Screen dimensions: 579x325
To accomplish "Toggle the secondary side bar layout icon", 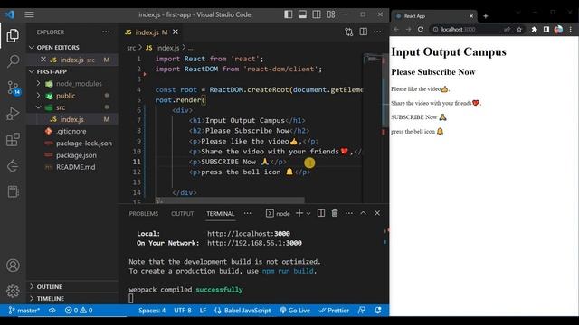I will point(317,14).
